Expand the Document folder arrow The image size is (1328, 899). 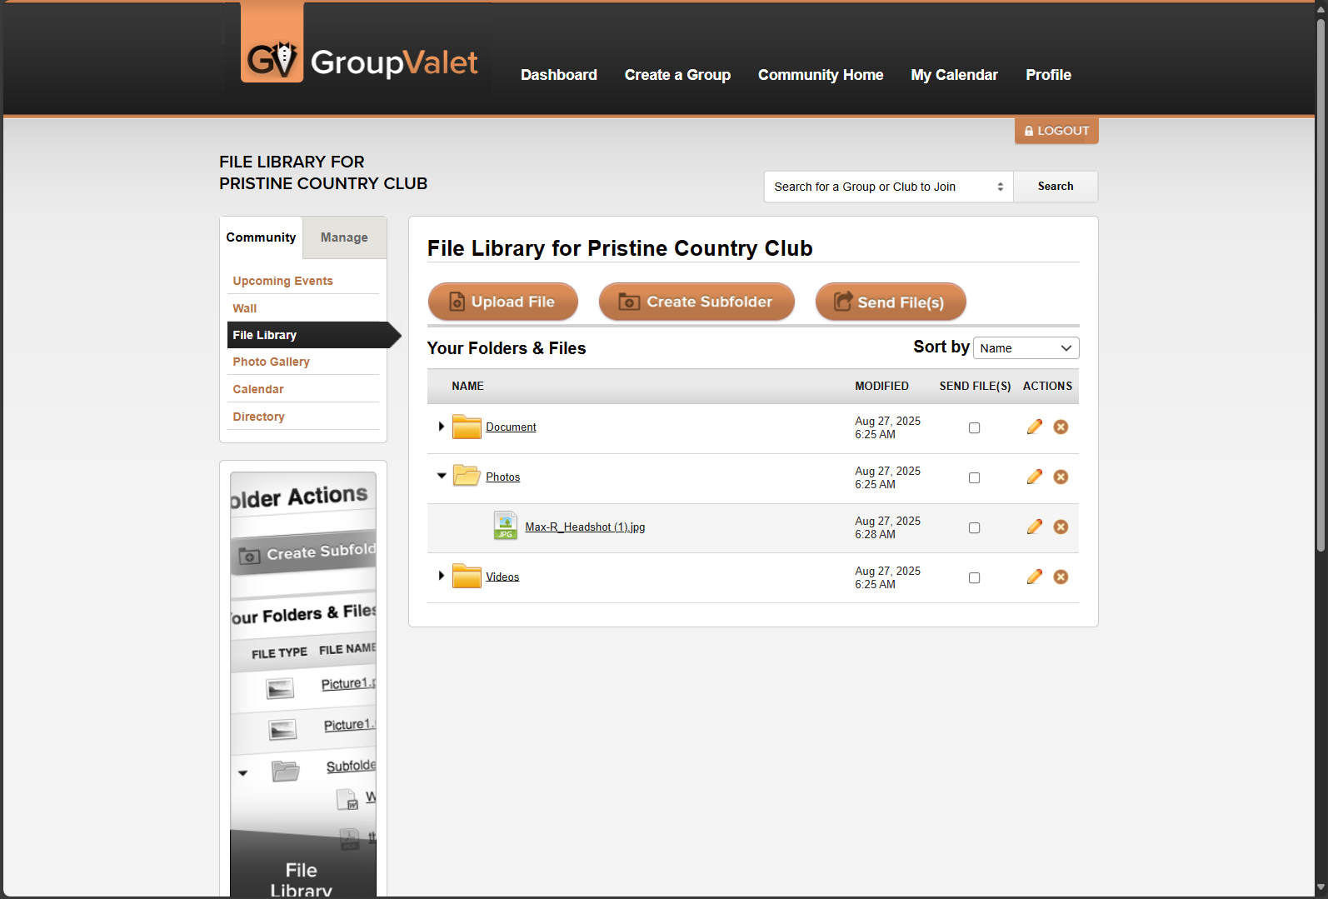coord(441,427)
